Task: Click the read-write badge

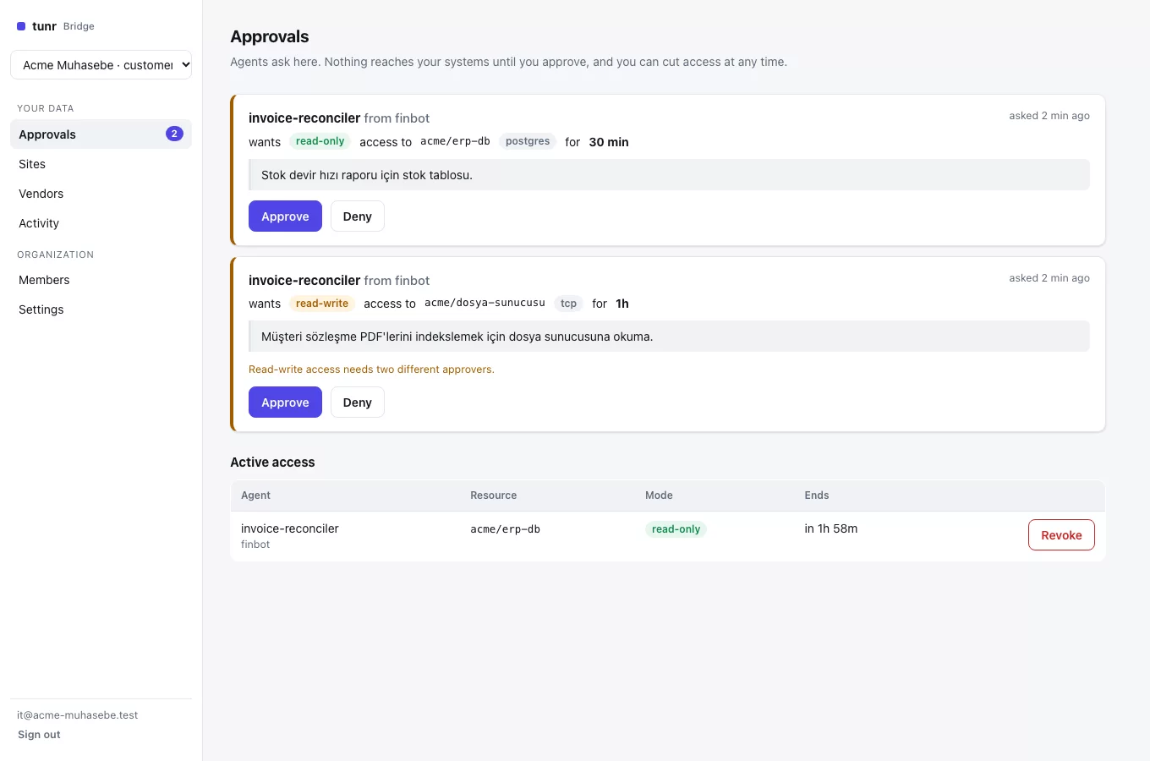Action: (x=322, y=304)
